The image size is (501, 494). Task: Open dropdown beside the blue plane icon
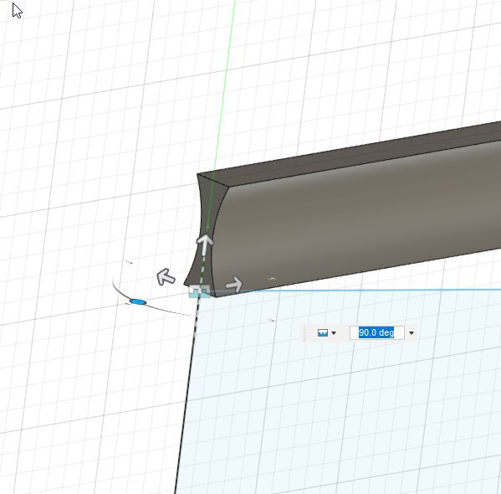pos(334,333)
